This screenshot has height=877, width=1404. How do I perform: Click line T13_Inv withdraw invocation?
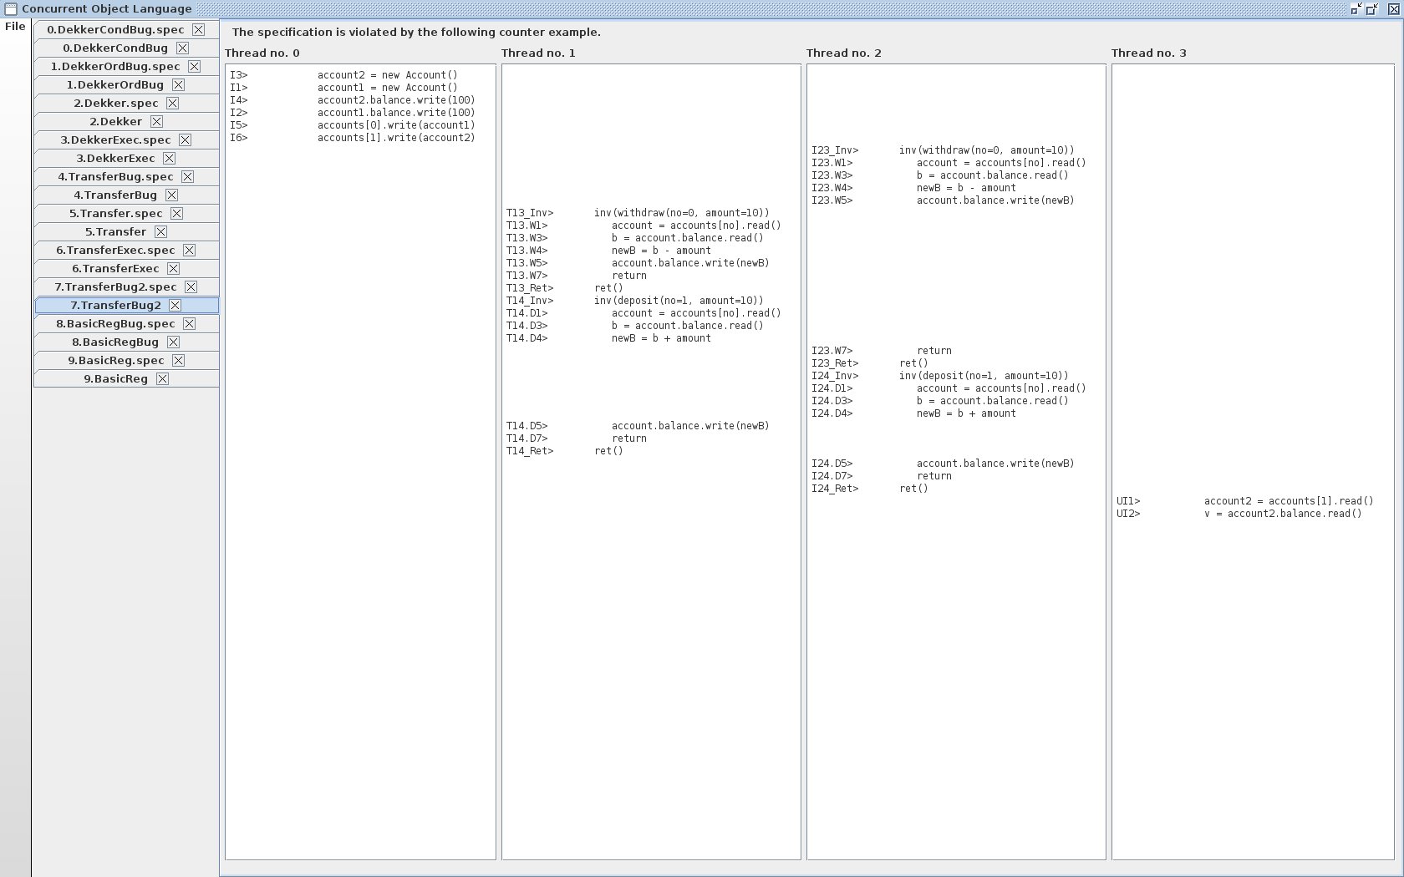click(638, 213)
